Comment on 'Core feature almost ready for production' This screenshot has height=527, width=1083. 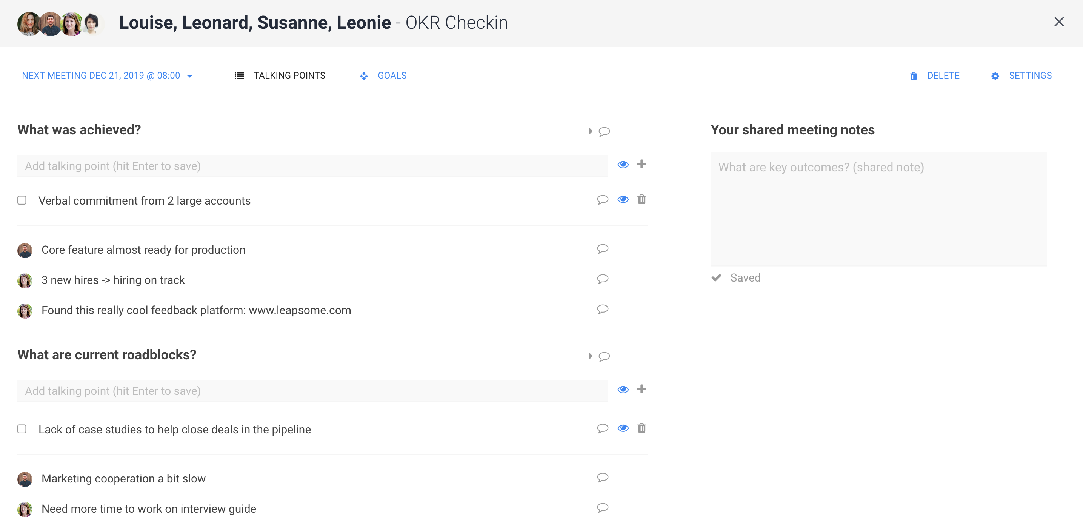pyautogui.click(x=603, y=248)
